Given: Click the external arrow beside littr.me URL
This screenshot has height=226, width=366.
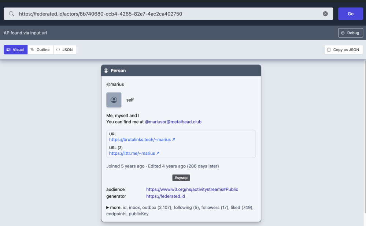Looking at the screenshot, I should point(158,154).
